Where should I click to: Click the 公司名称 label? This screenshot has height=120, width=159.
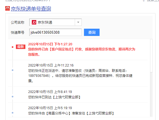18,22
